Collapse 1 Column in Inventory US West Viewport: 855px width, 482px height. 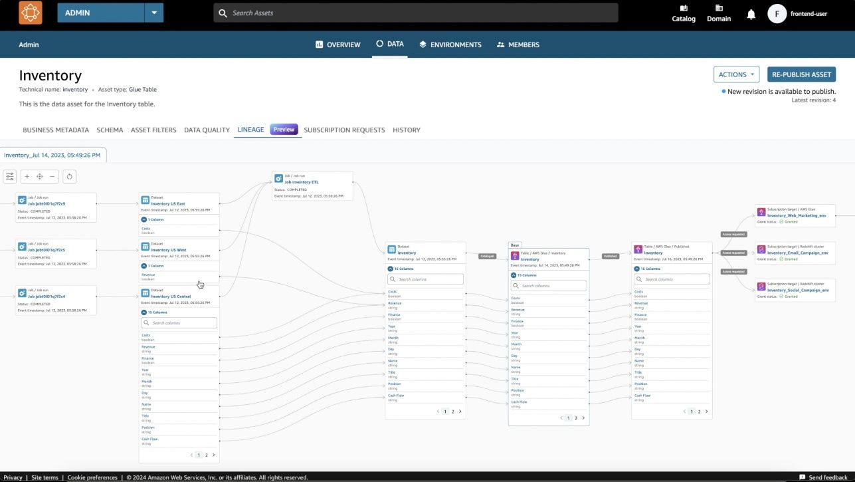(x=144, y=266)
